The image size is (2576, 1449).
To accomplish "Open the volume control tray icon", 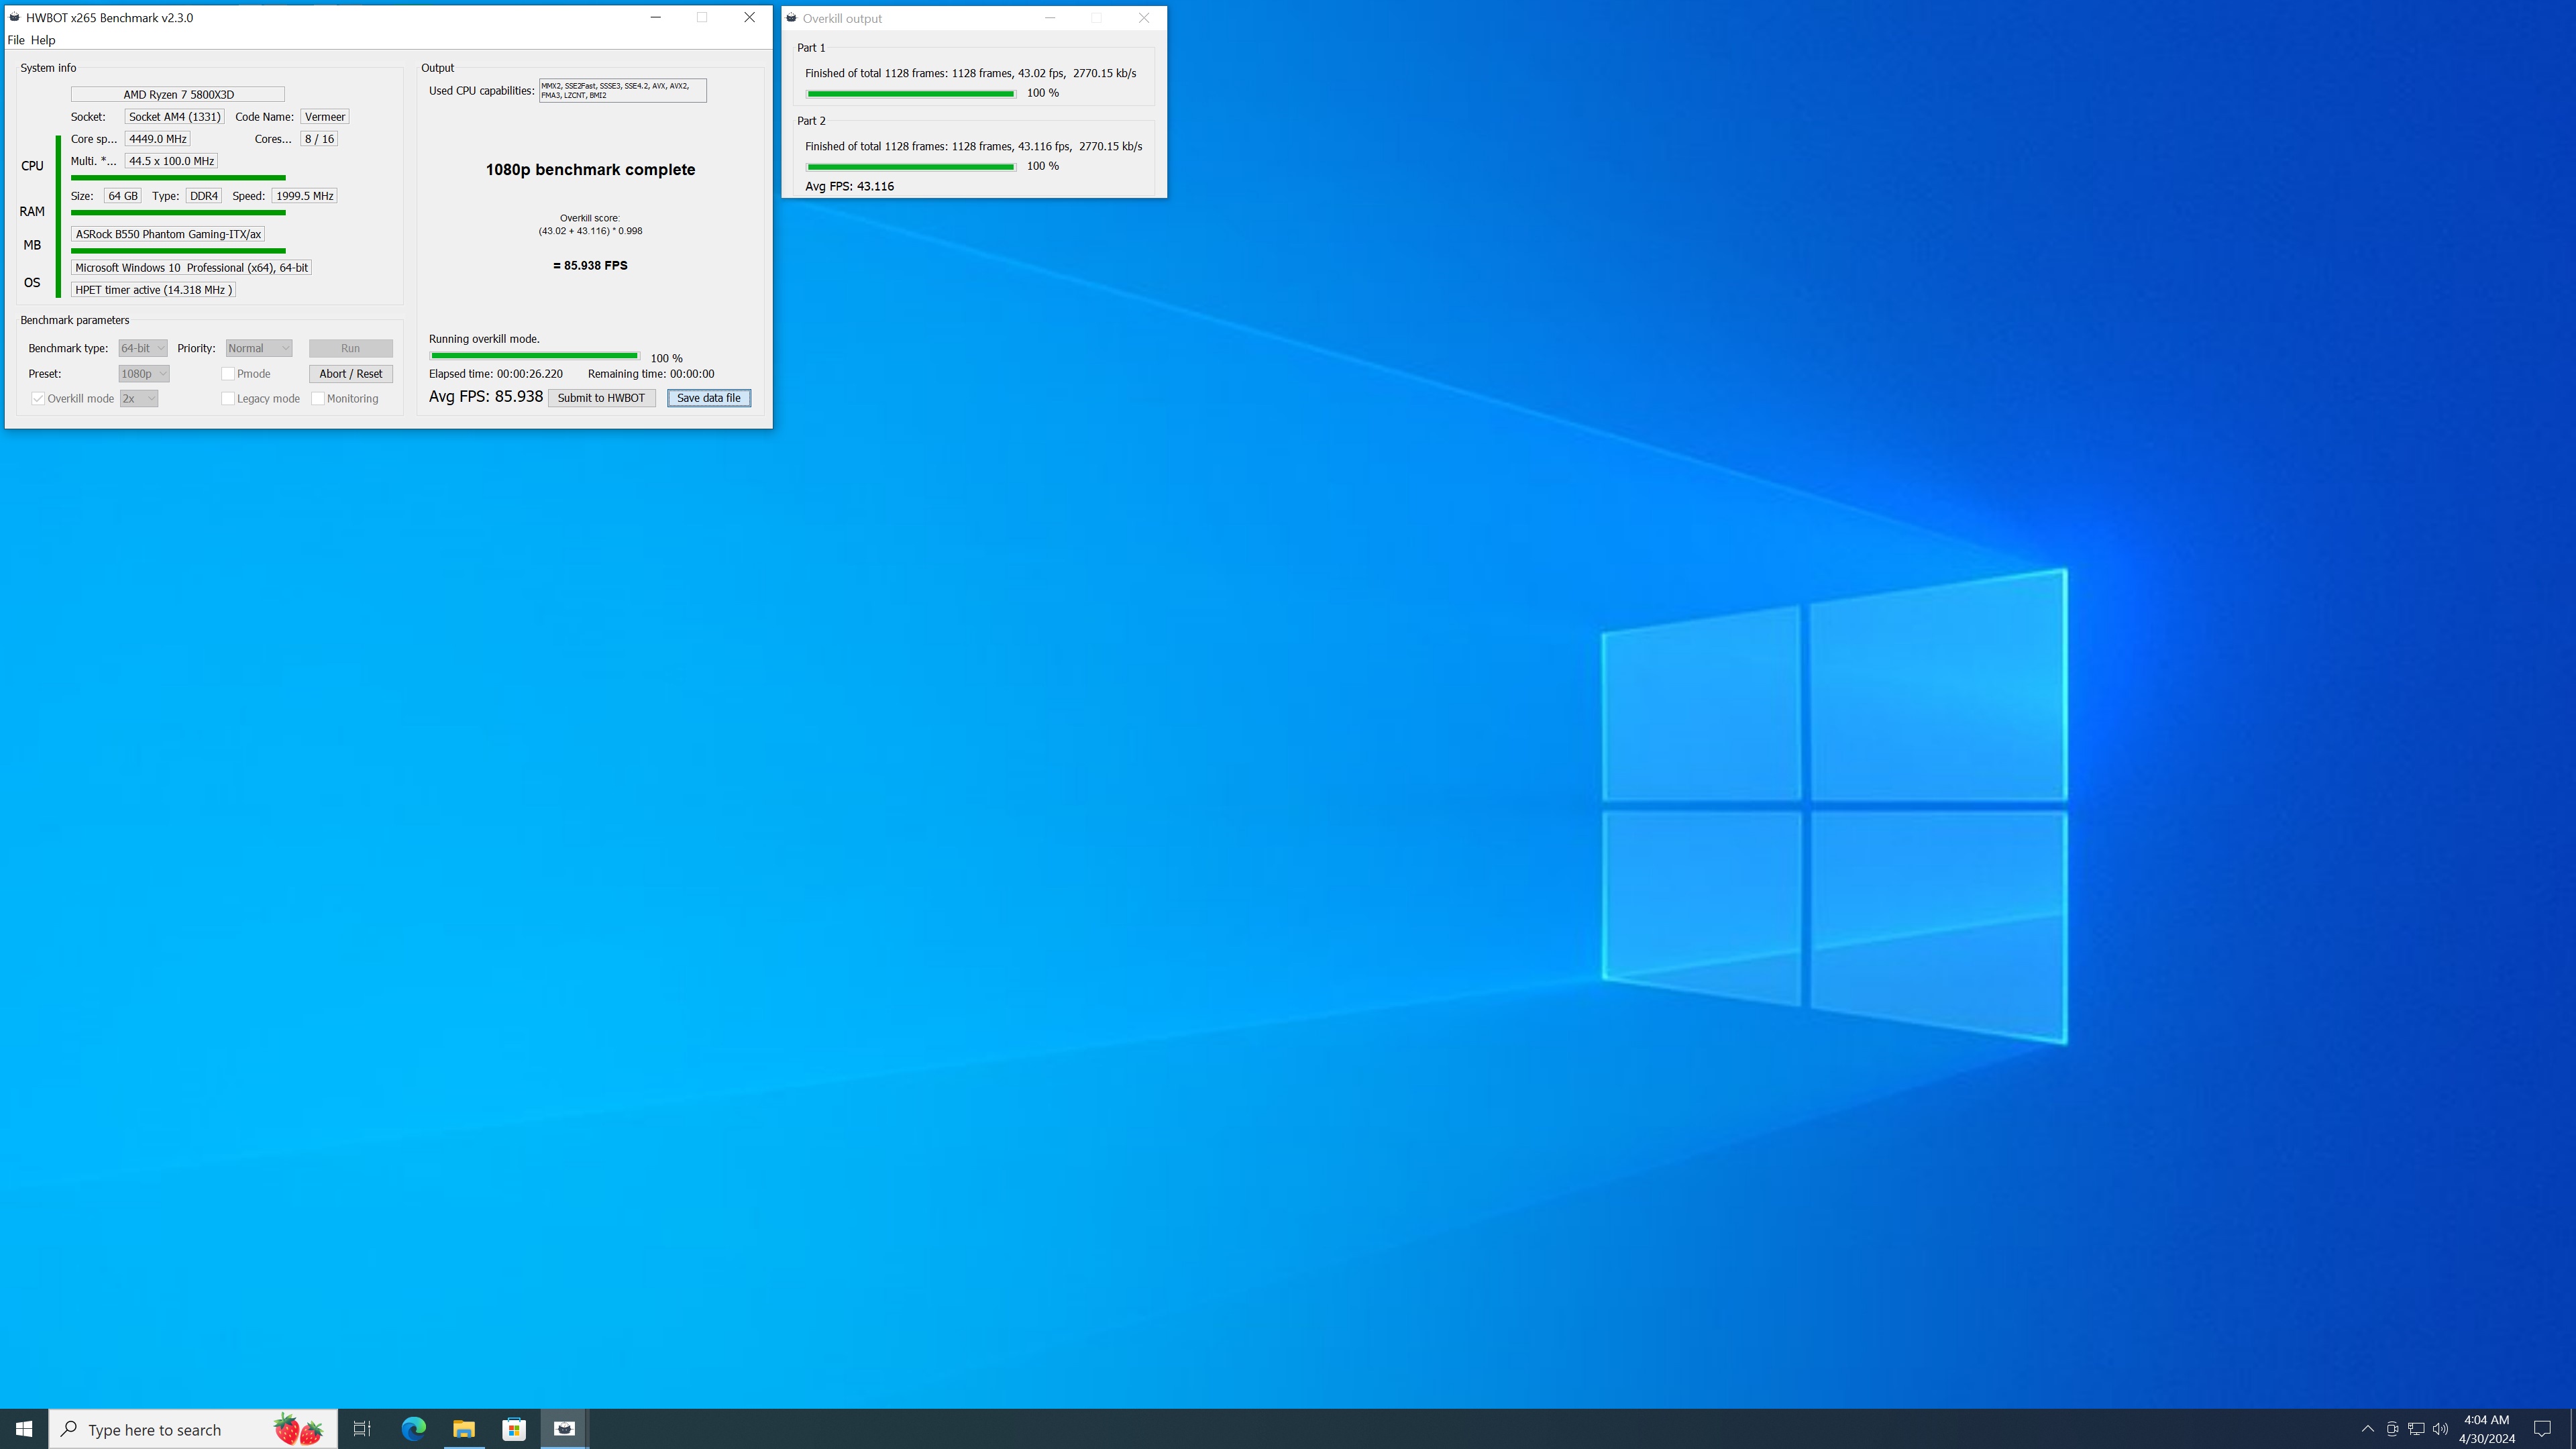I will coord(2440,1429).
